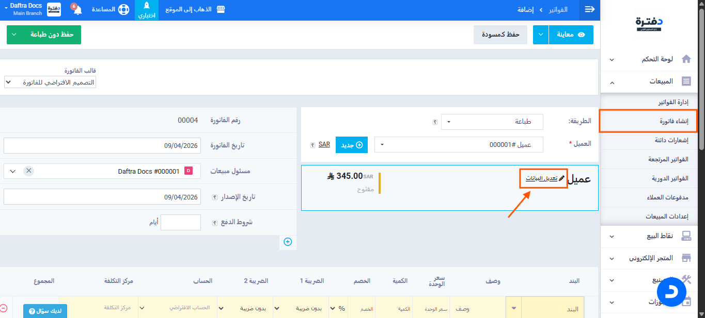Image resolution: width=705 pixels, height=318 pixels.
Task: Click the Save as Draft button
Action: [x=500, y=35]
